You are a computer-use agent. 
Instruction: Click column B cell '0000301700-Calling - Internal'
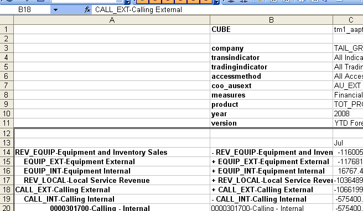point(271,208)
